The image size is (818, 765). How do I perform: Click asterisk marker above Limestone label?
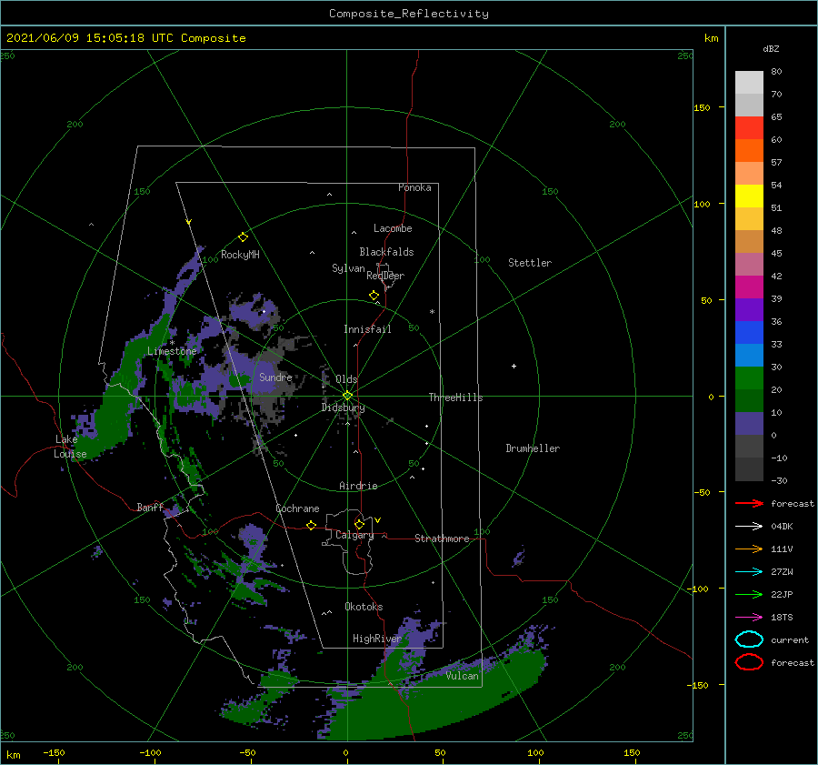(172, 343)
